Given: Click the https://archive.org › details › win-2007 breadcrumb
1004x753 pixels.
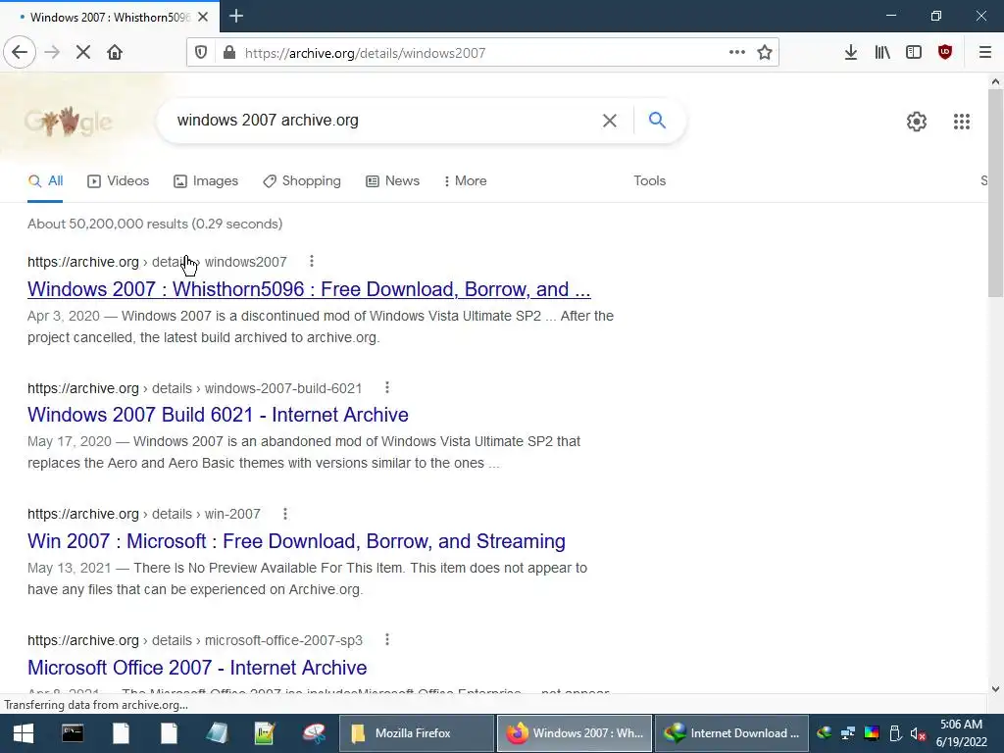Looking at the screenshot, I should 144,514.
